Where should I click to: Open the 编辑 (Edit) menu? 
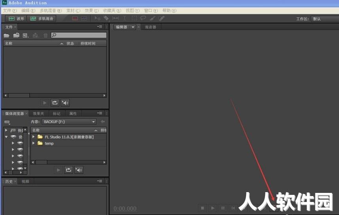pos(28,11)
